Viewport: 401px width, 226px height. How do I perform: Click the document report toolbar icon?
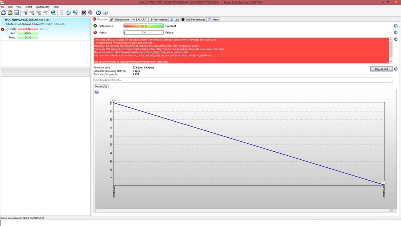point(62,12)
